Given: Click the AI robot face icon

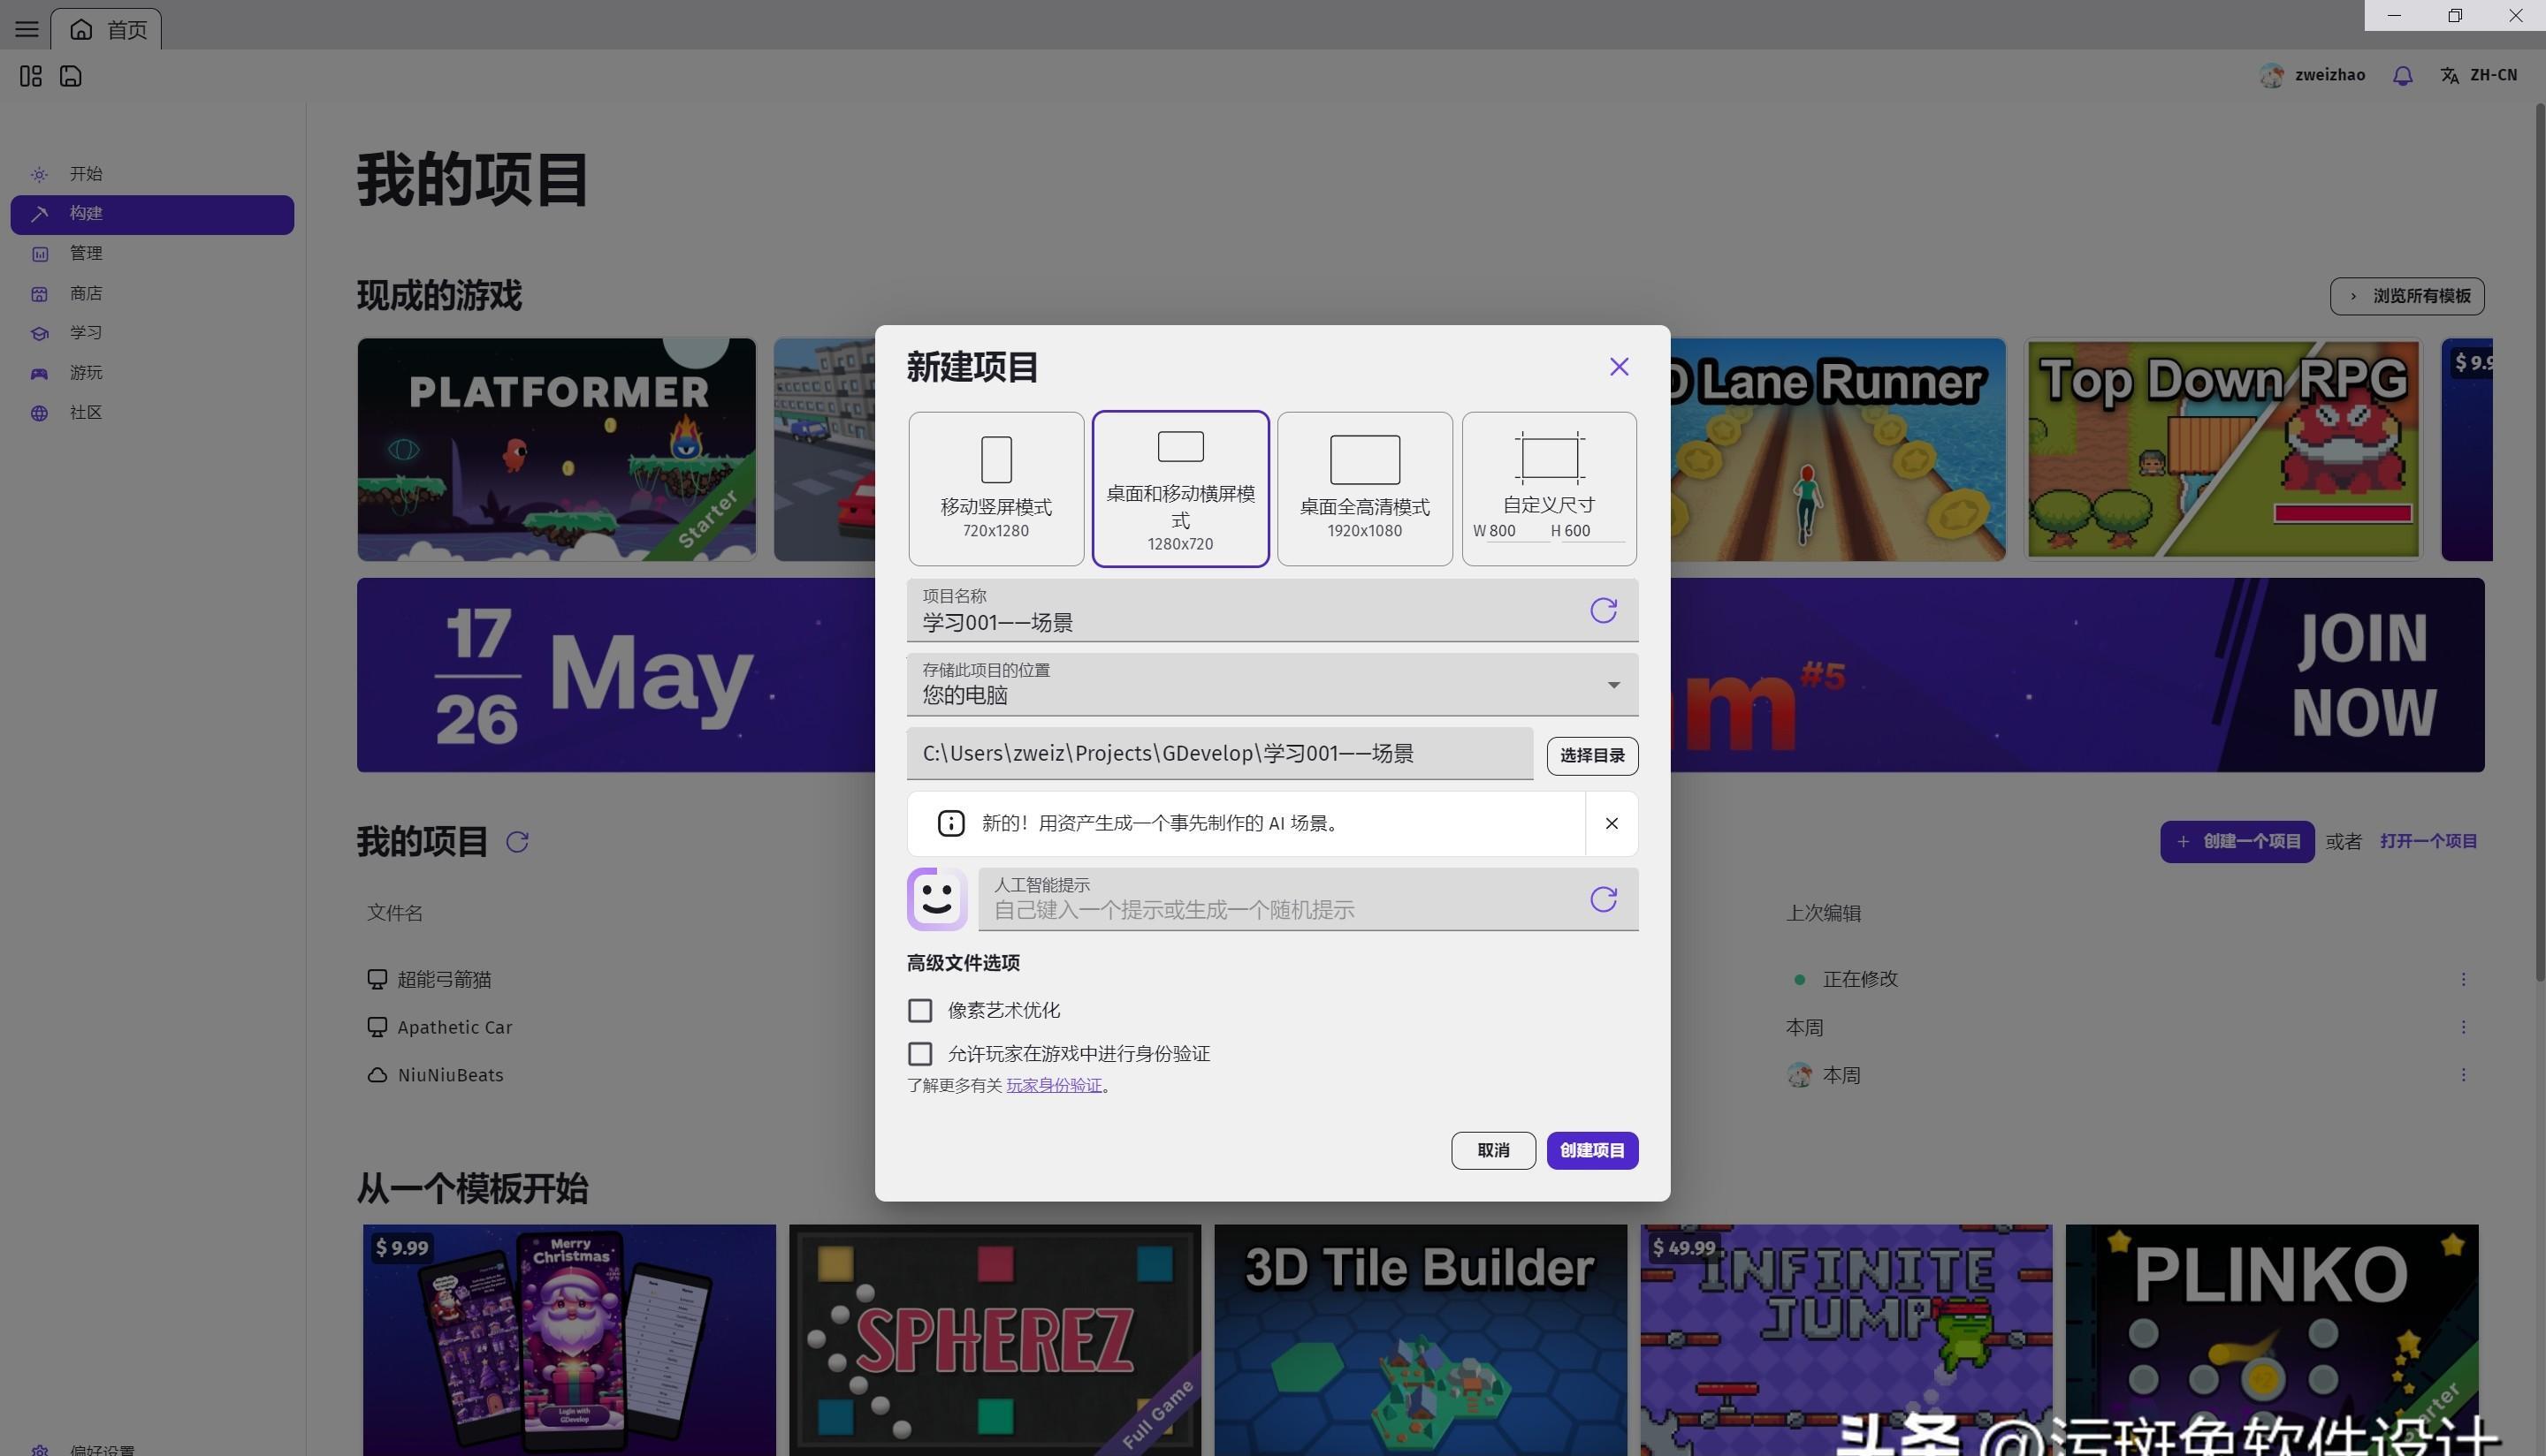Looking at the screenshot, I should (x=936, y=899).
